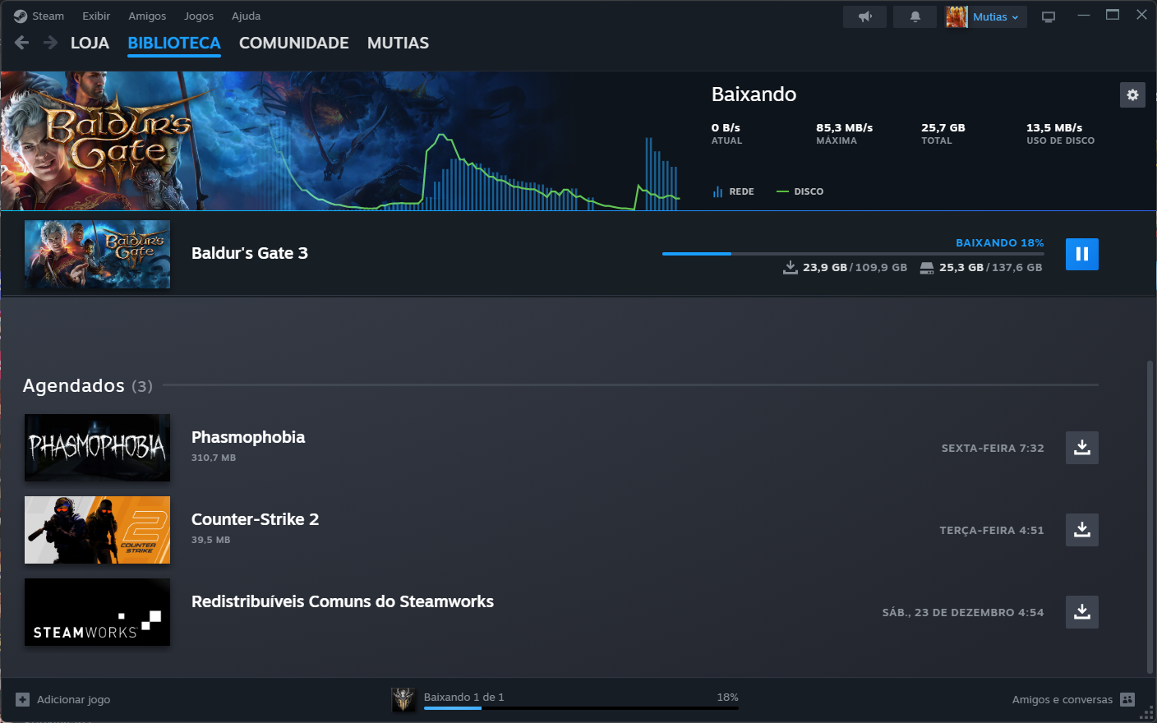1157x723 pixels.
Task: Click the Baldur's Gate 3 icon in the status bar
Action: tap(403, 699)
